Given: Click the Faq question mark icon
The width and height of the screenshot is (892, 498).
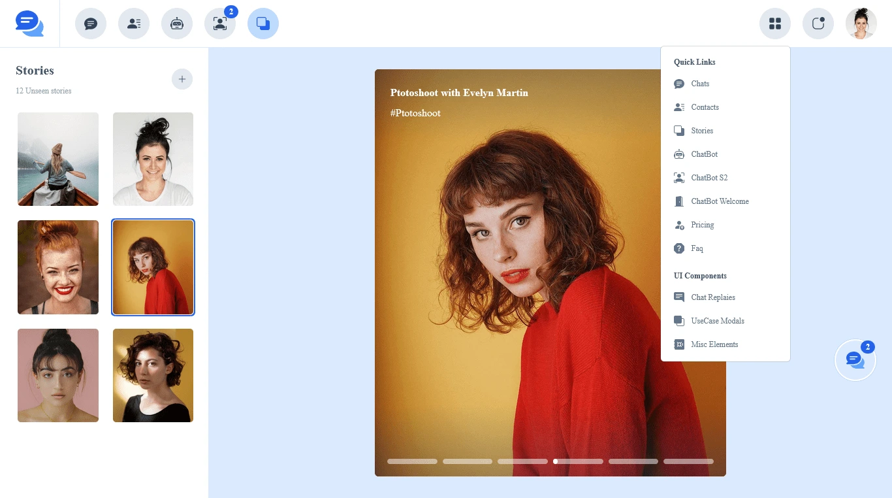Looking at the screenshot, I should [679, 248].
